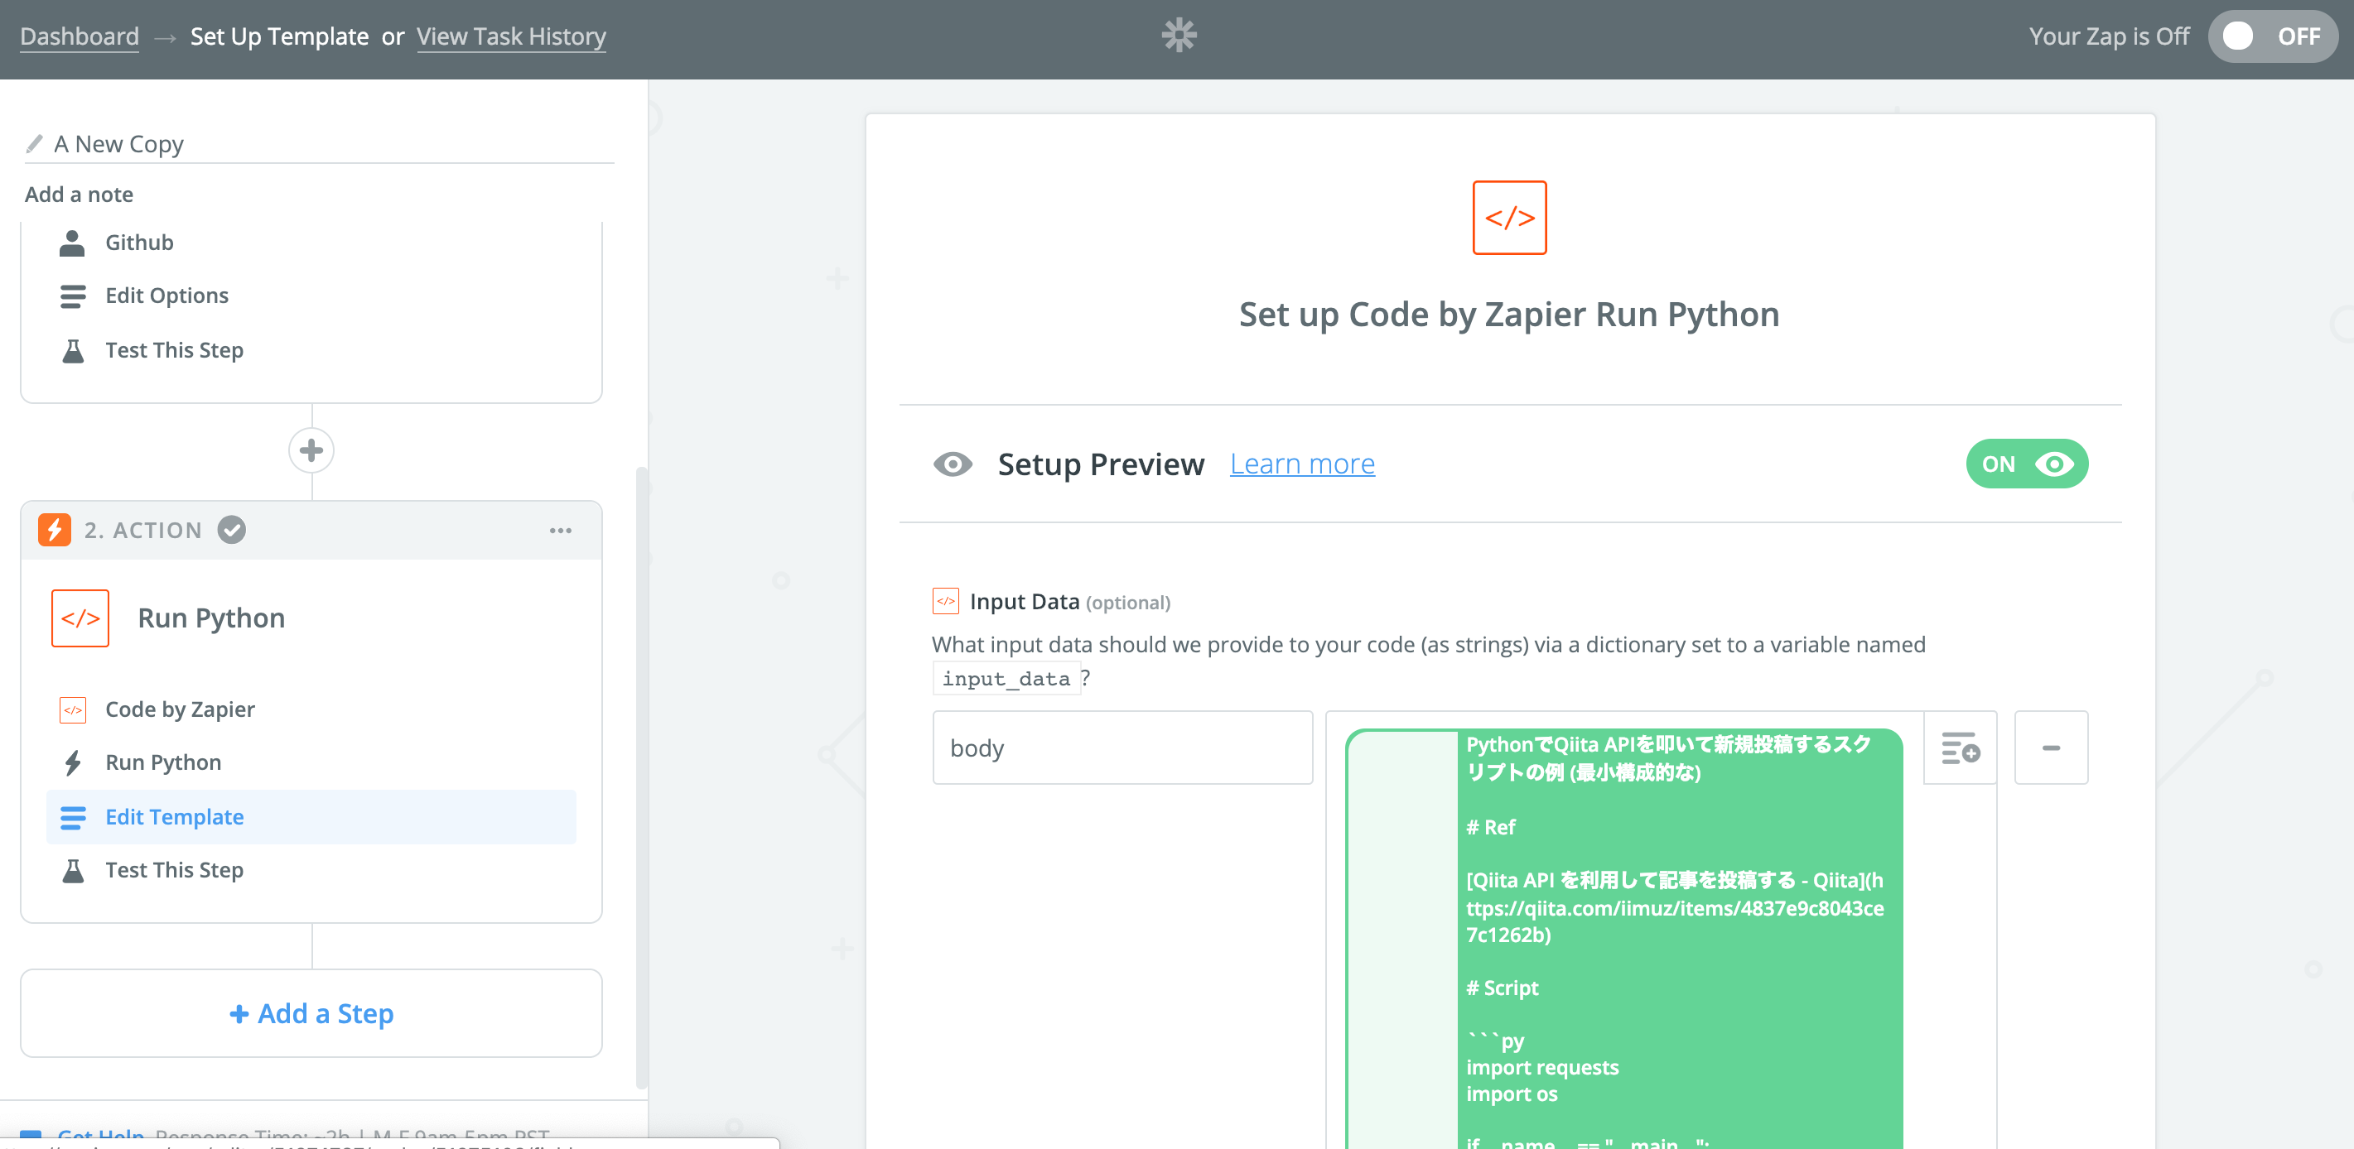Toggle Setup Preview ON switch

coord(2025,464)
